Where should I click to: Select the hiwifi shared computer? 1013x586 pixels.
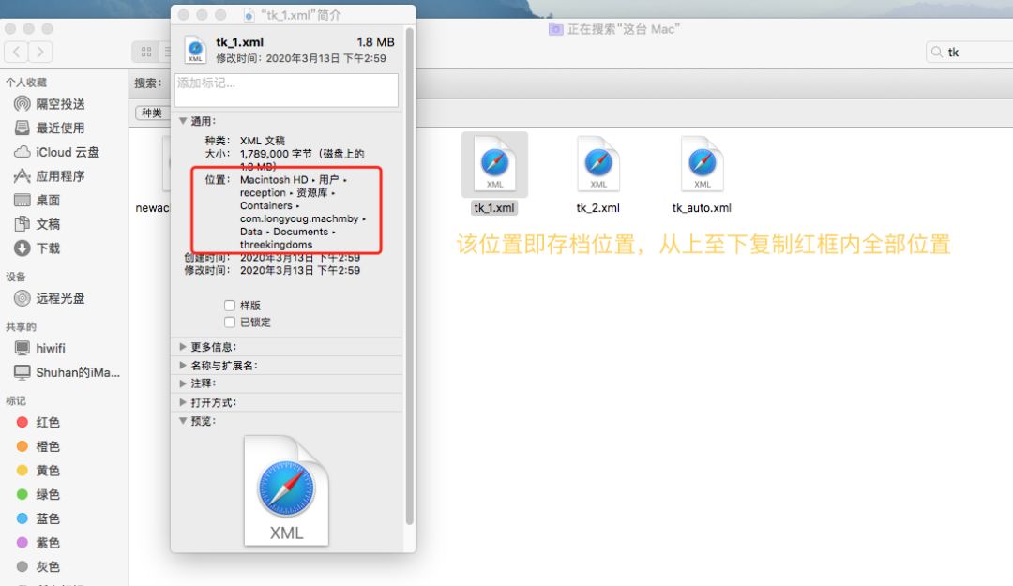click(x=40, y=348)
